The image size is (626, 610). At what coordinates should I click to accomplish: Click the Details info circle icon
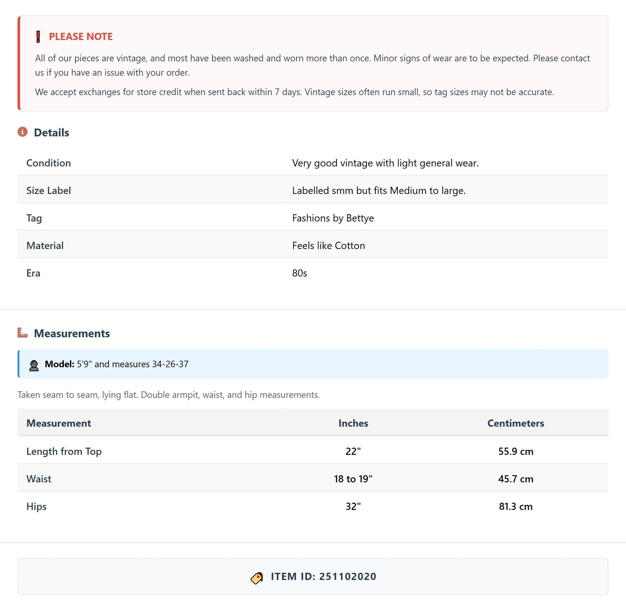23,132
